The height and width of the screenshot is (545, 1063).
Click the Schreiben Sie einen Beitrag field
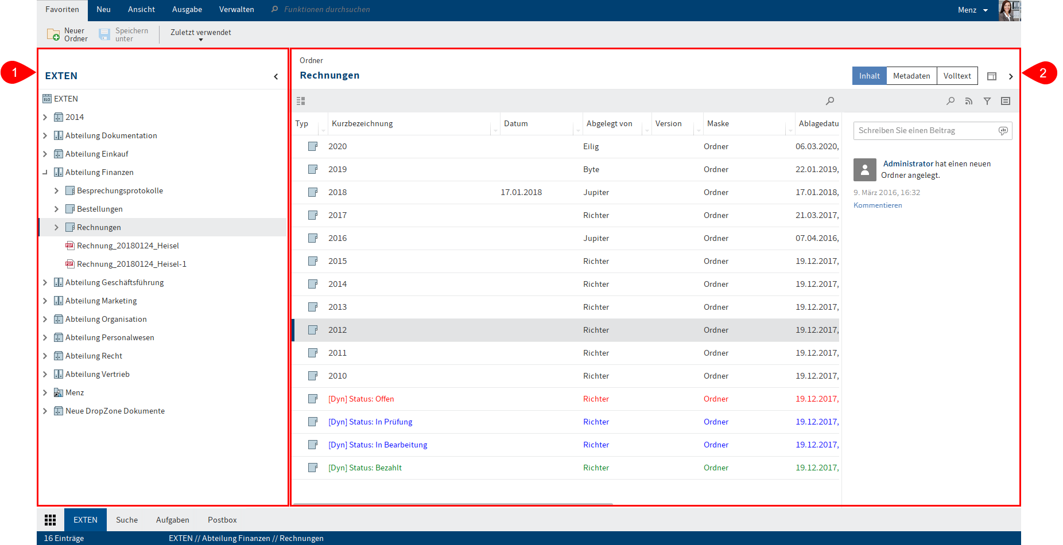tap(926, 131)
